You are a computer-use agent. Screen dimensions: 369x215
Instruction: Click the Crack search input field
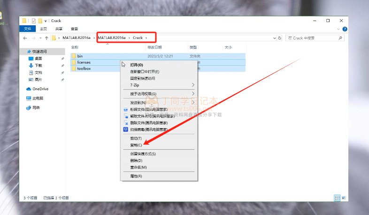click(315, 38)
